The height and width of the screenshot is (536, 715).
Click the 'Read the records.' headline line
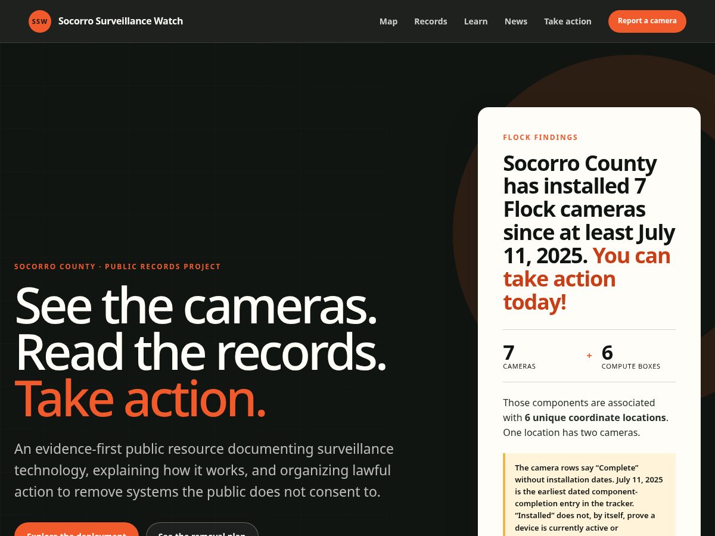click(x=201, y=352)
